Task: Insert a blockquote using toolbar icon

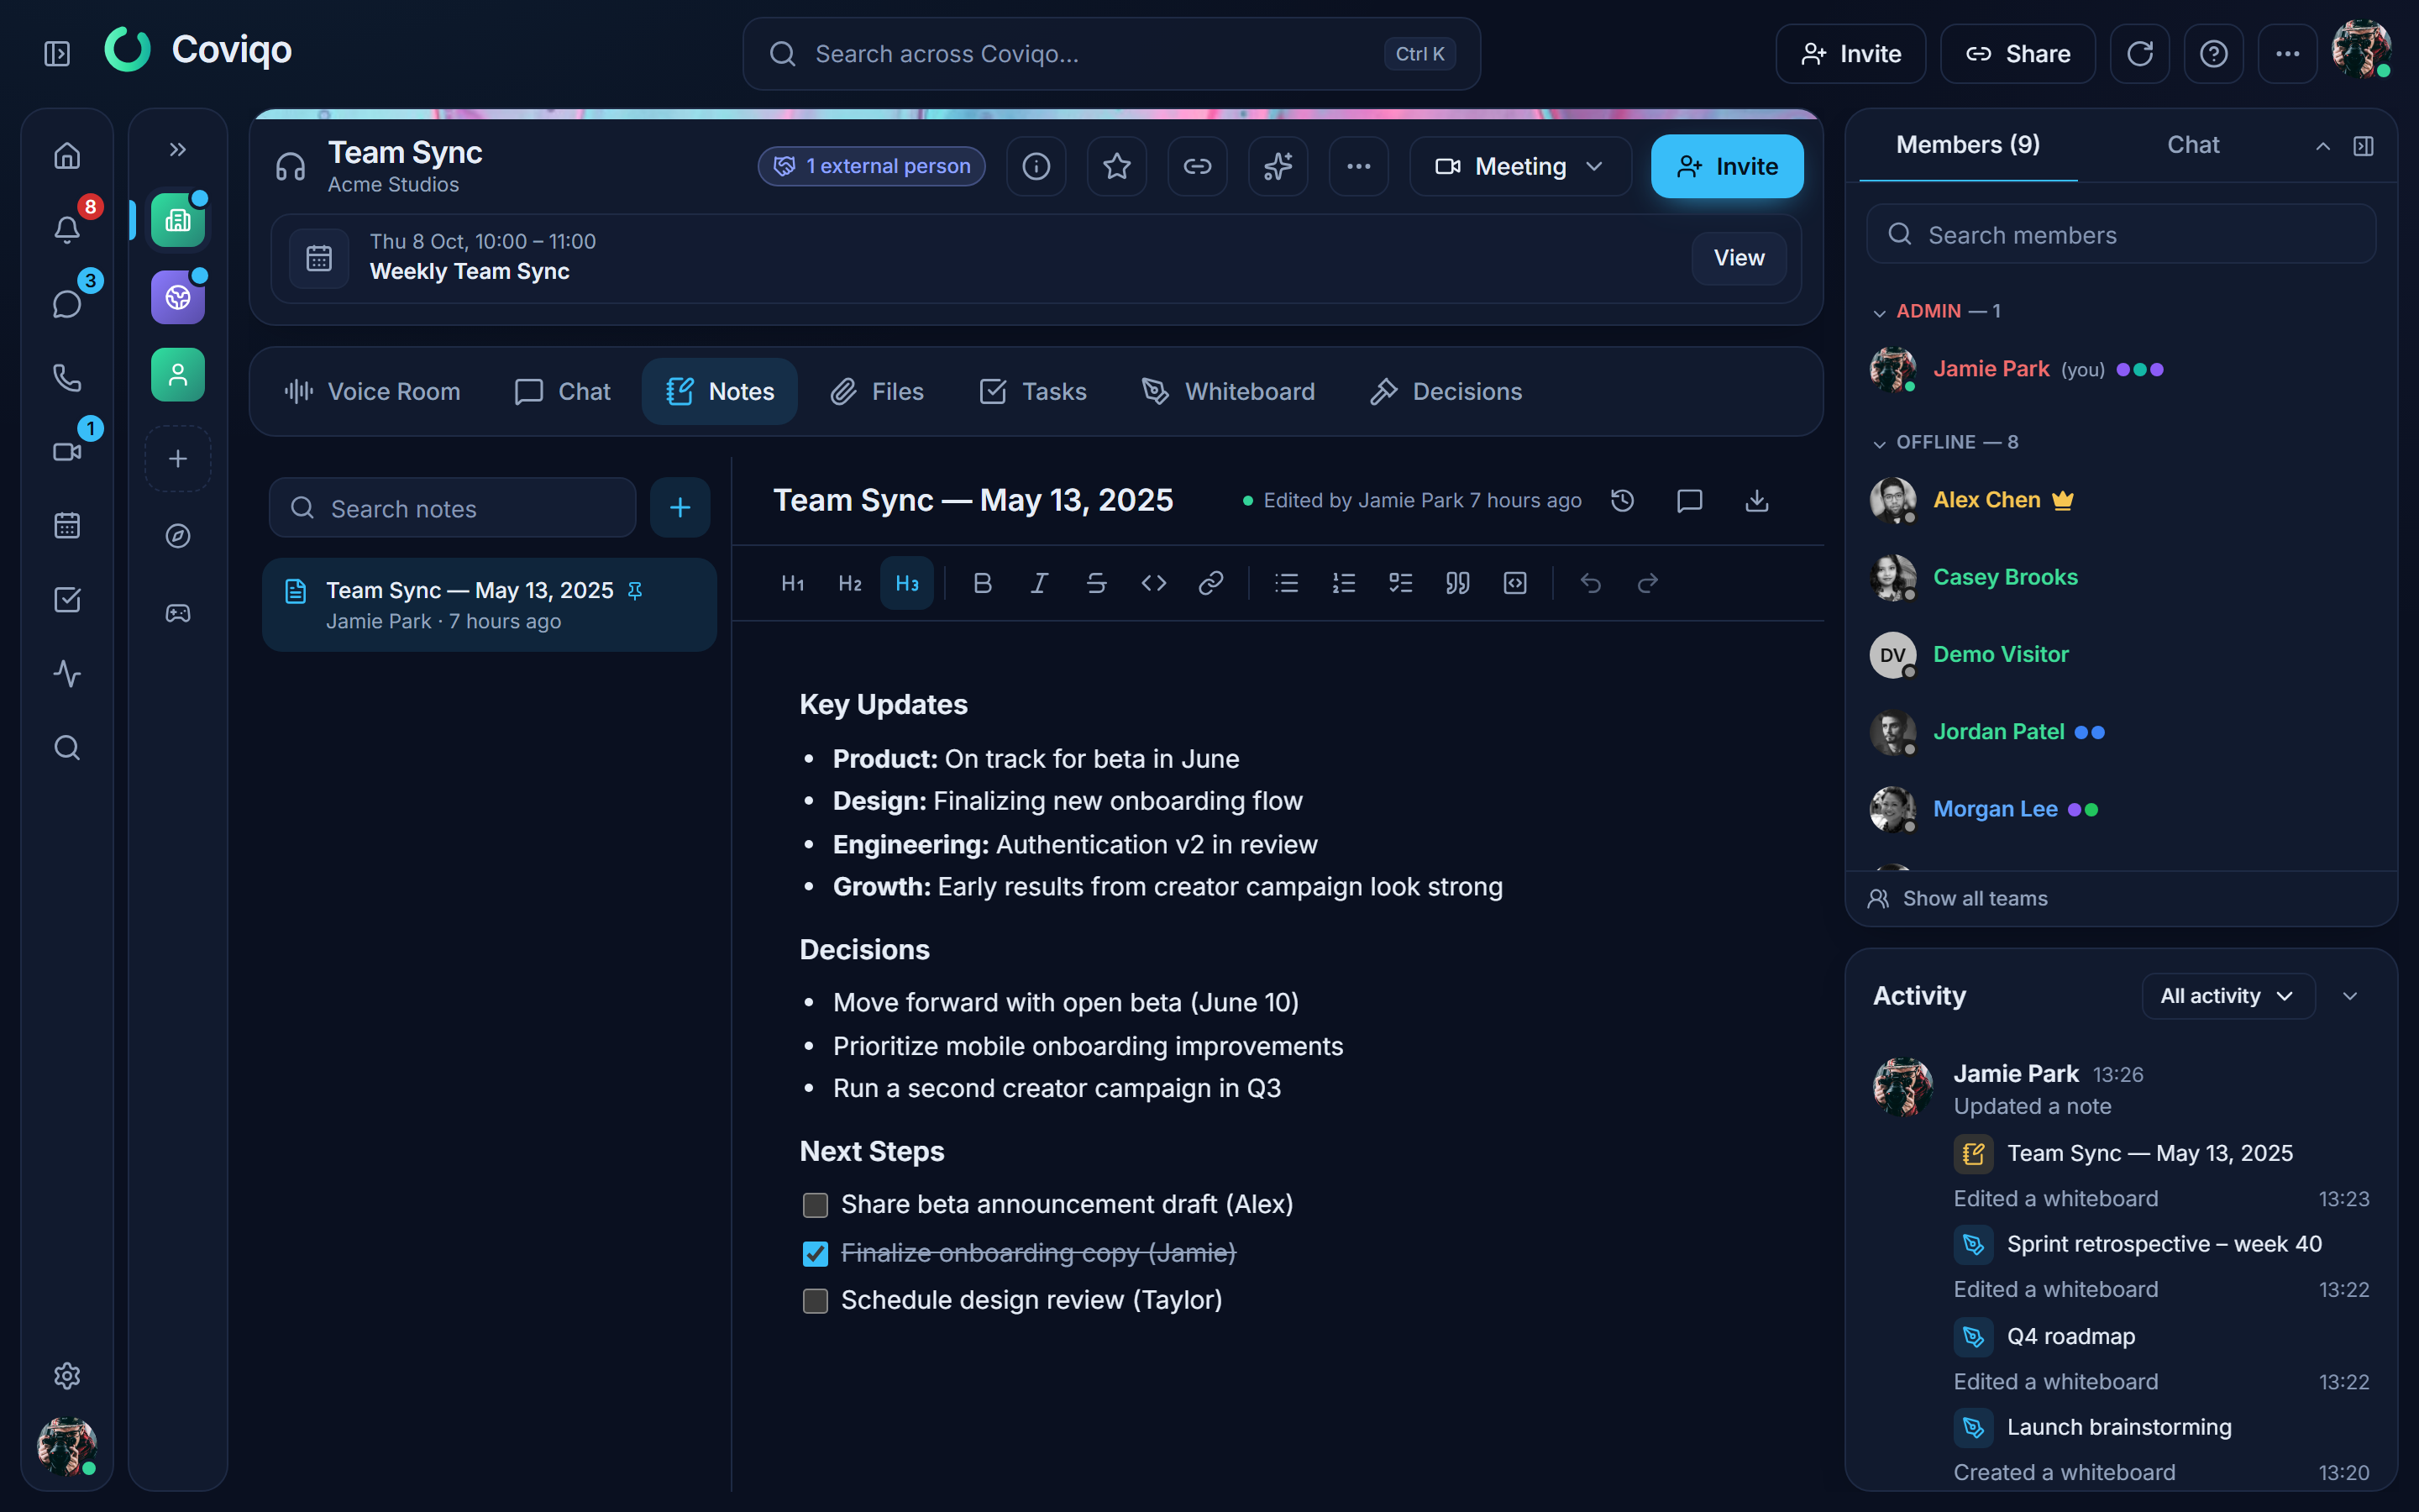Action: (x=1457, y=583)
